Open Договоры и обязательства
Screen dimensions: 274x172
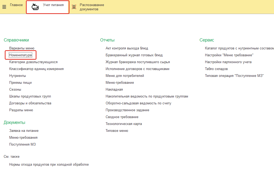tap(30, 103)
